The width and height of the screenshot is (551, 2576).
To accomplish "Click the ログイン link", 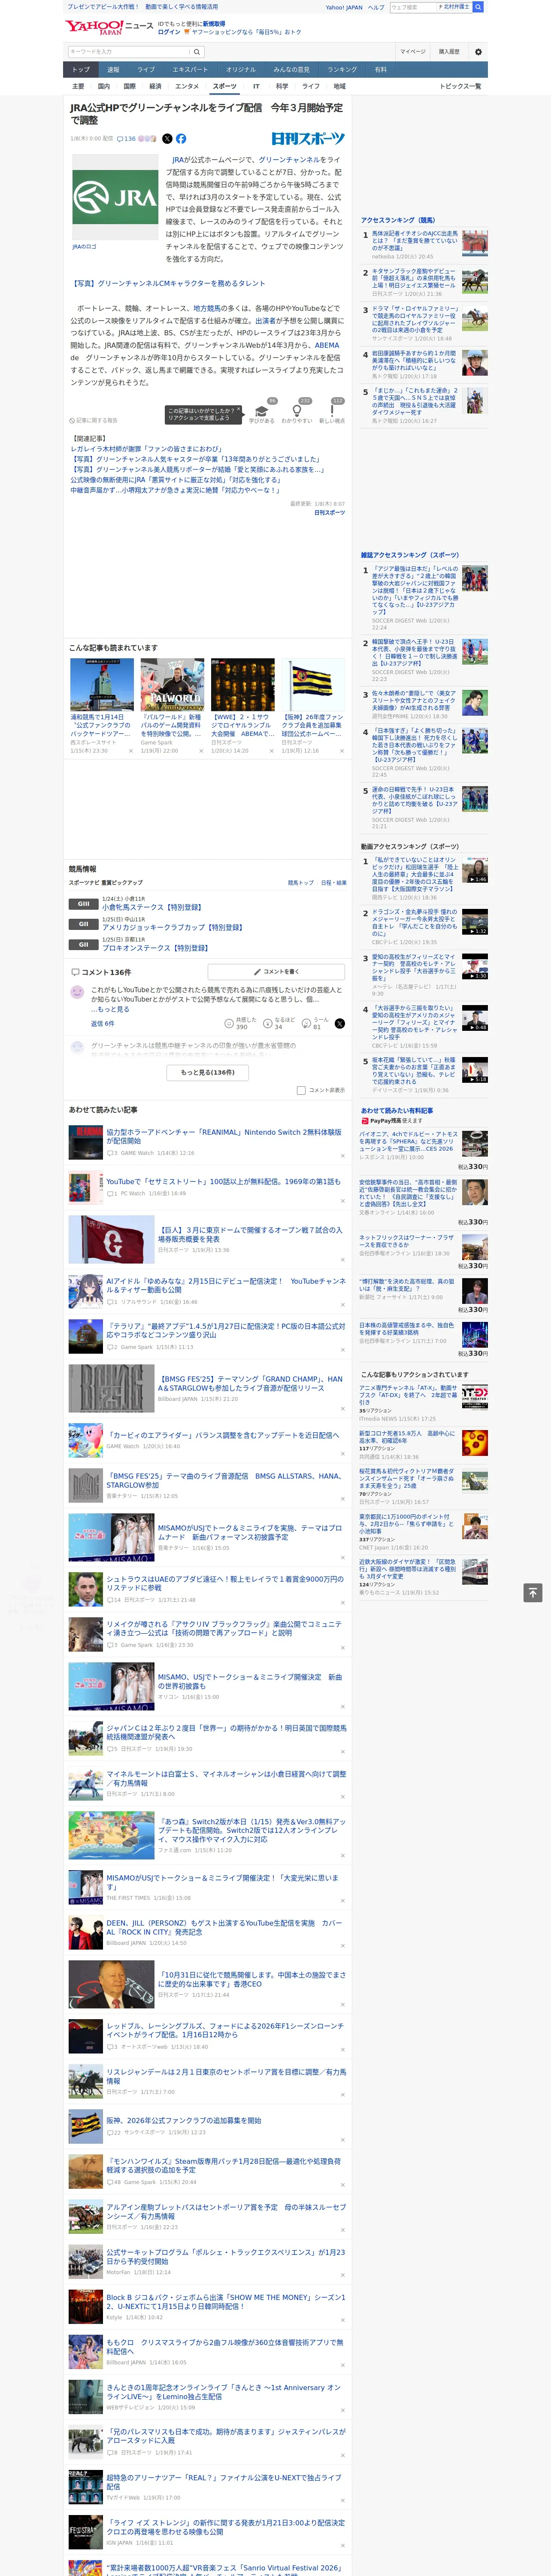I will click(x=169, y=32).
